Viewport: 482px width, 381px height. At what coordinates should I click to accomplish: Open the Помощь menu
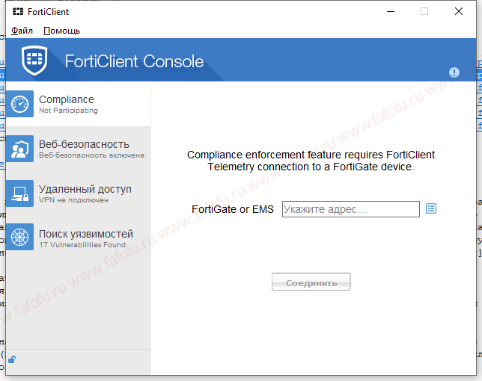[x=62, y=31]
